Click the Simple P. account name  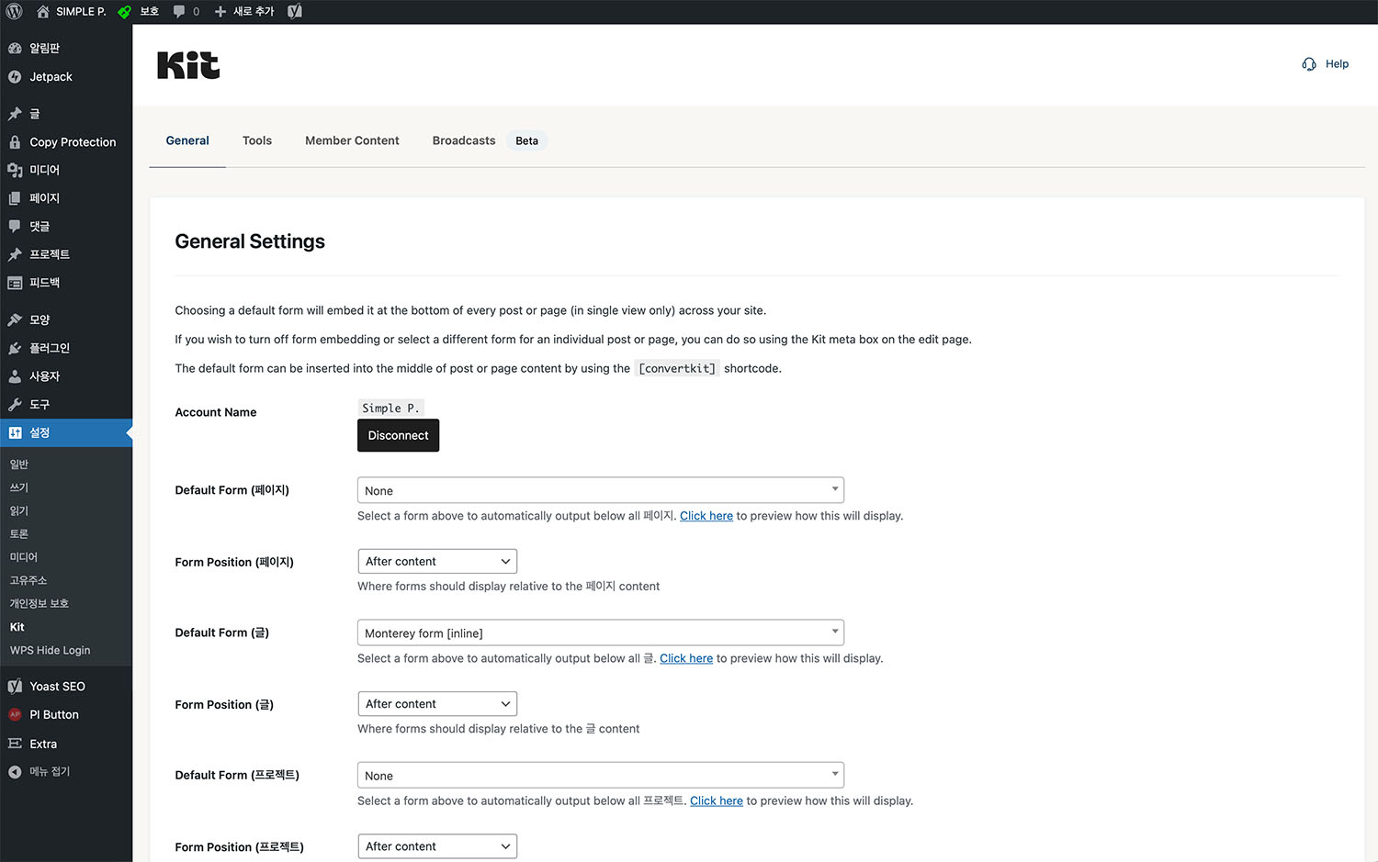[390, 408]
